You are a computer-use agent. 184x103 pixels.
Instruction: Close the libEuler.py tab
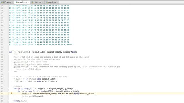click(12, 2)
